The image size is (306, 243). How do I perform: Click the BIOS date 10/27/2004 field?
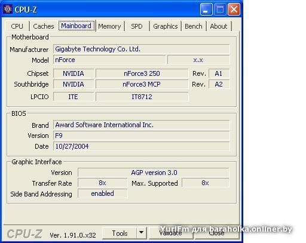[x=142, y=146]
